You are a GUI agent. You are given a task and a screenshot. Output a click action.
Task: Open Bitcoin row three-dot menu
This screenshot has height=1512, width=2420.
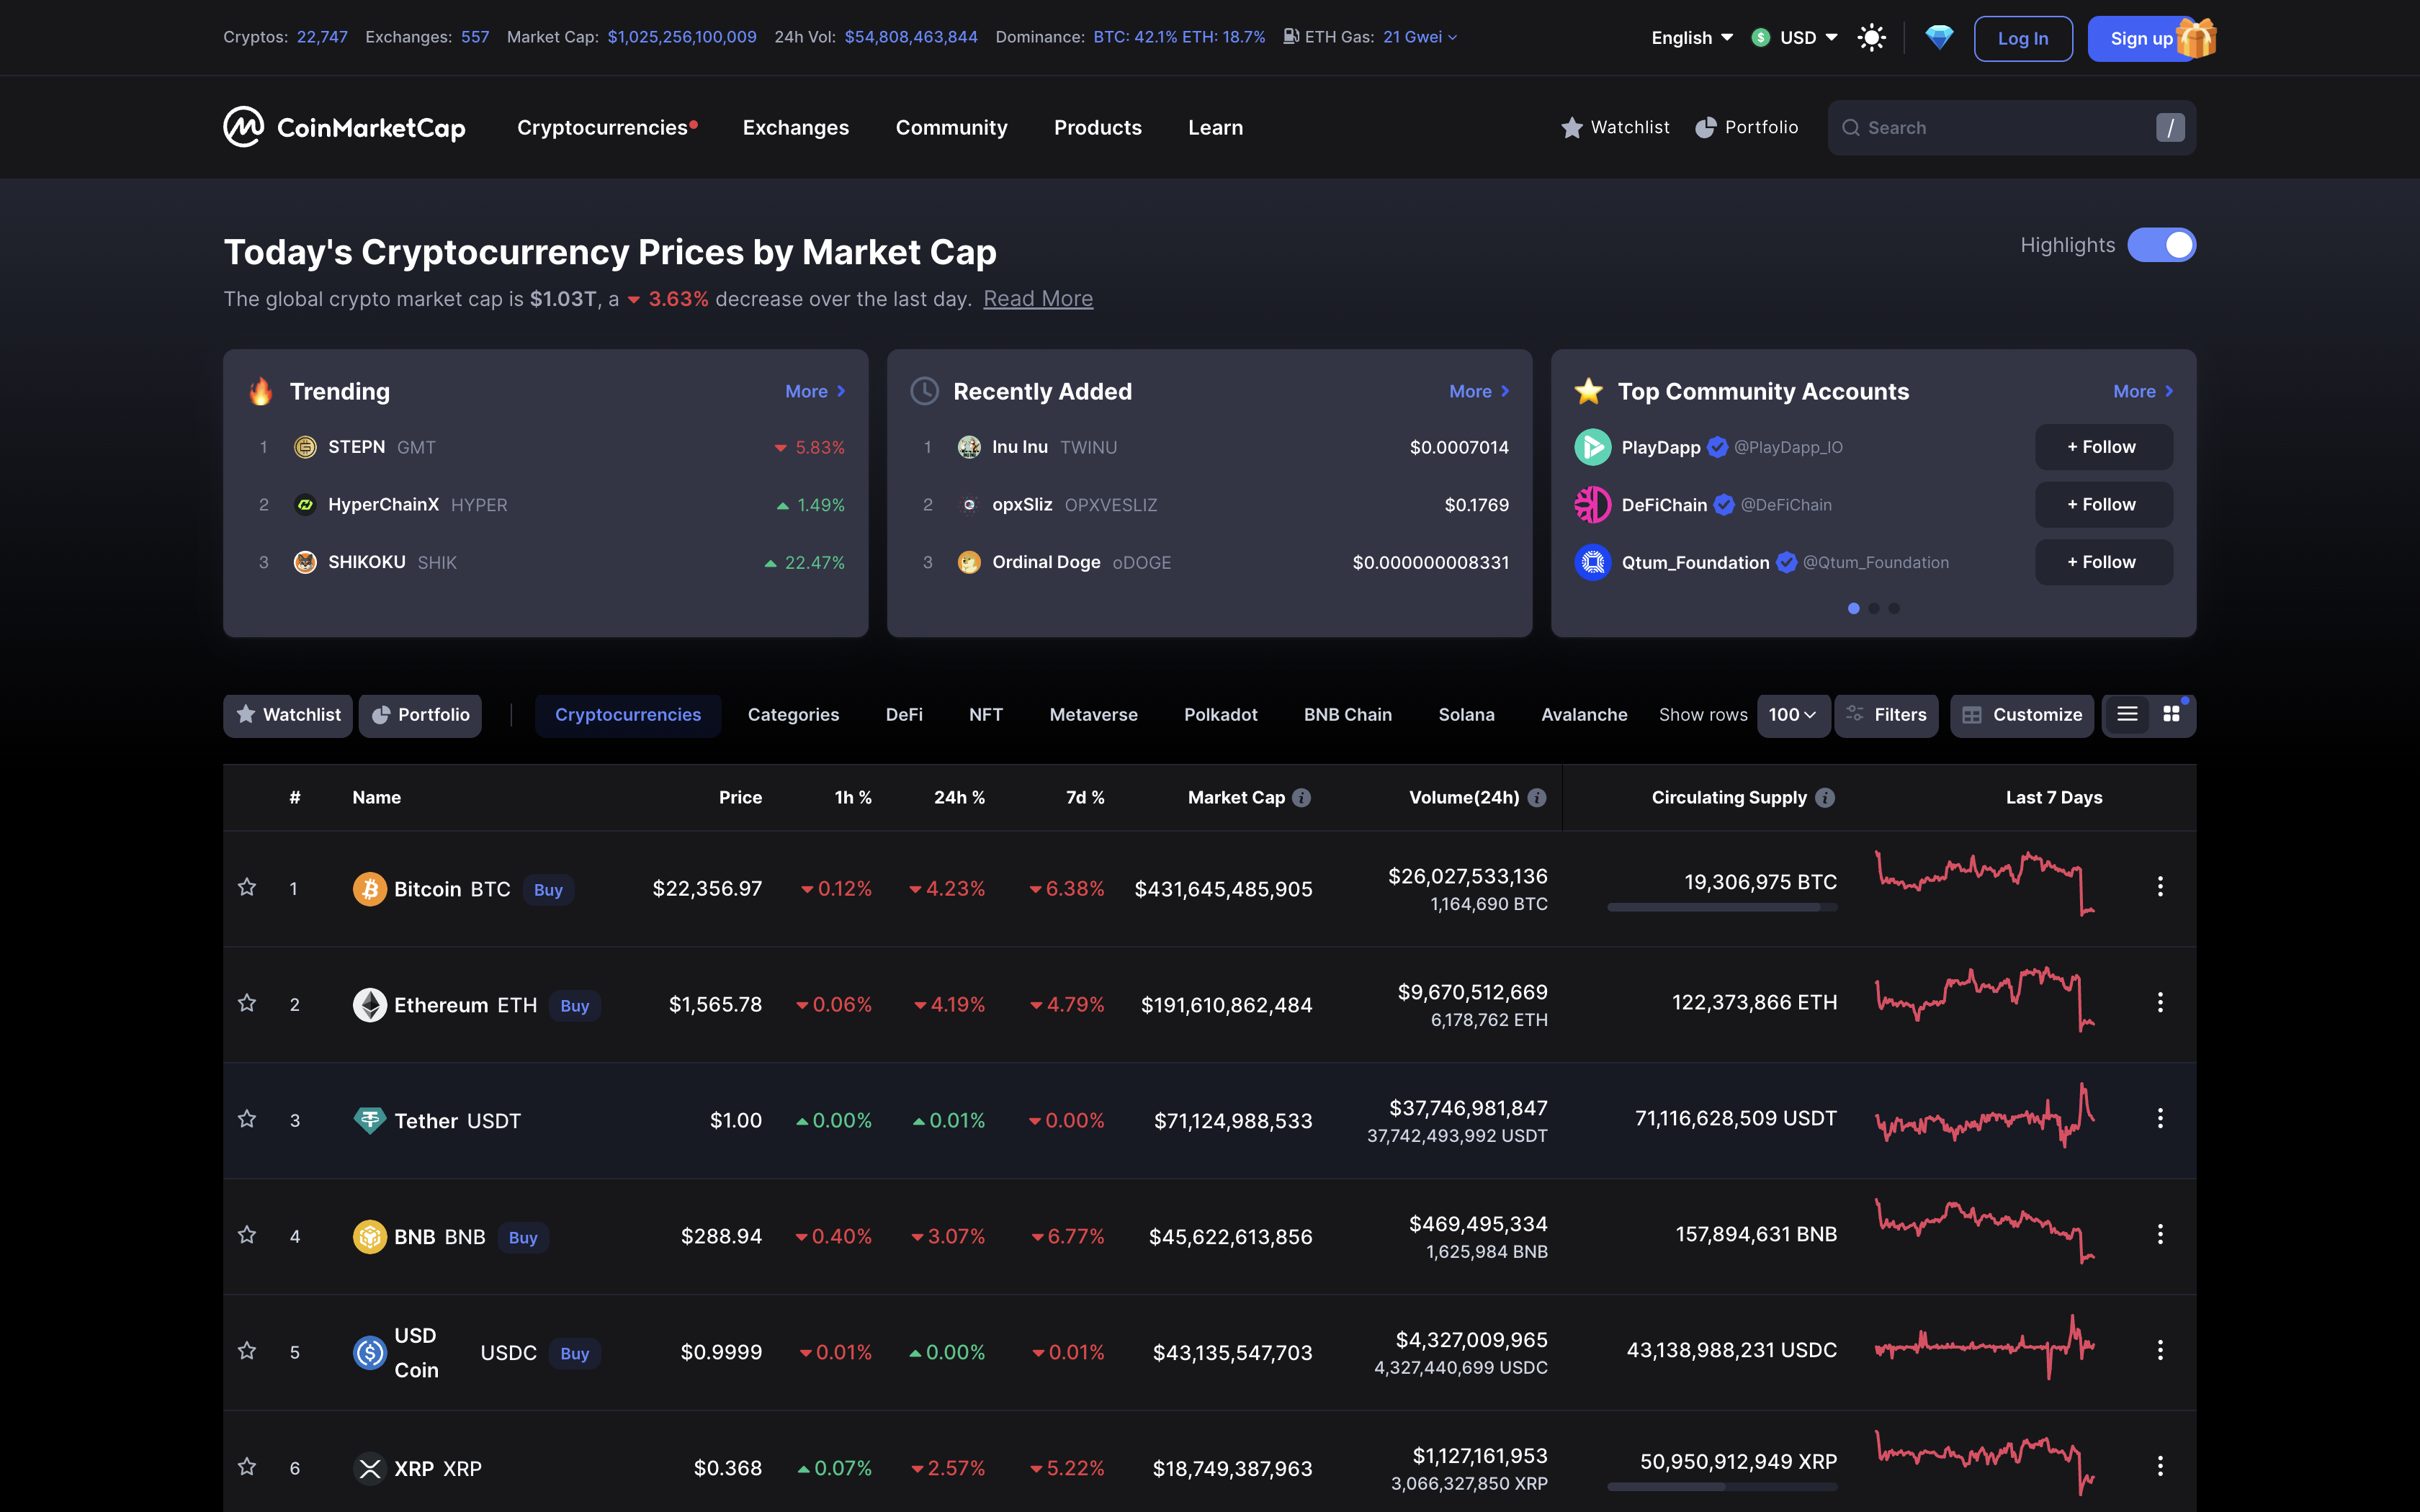(2160, 887)
